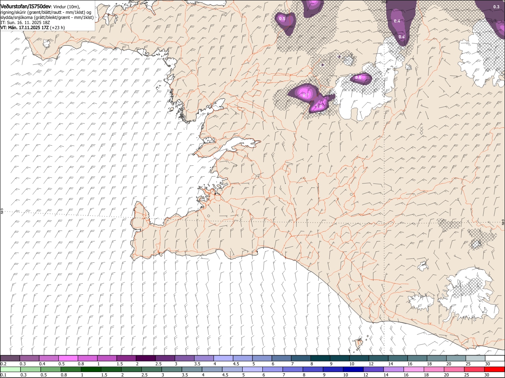Select the bright red swatch above lower-row label 30
Viewport: 505px width, 378px height.
tap(495, 369)
